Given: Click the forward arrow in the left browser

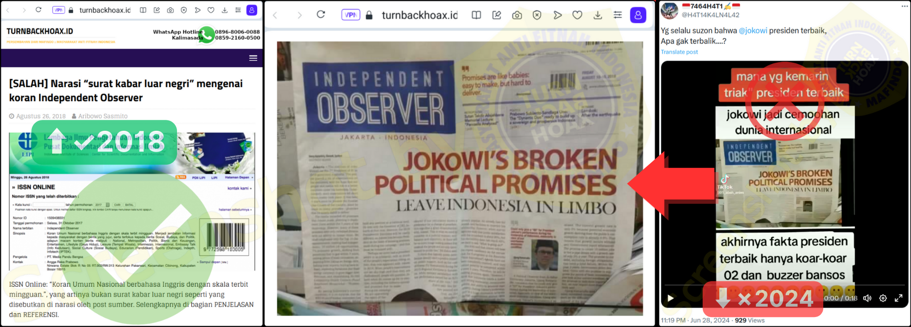Looking at the screenshot, I should tap(24, 10).
